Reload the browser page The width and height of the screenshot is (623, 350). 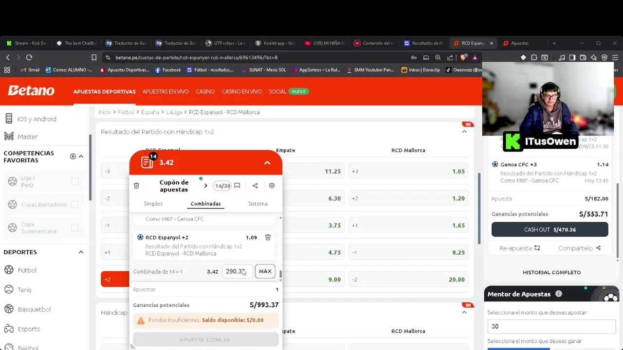(x=29, y=57)
